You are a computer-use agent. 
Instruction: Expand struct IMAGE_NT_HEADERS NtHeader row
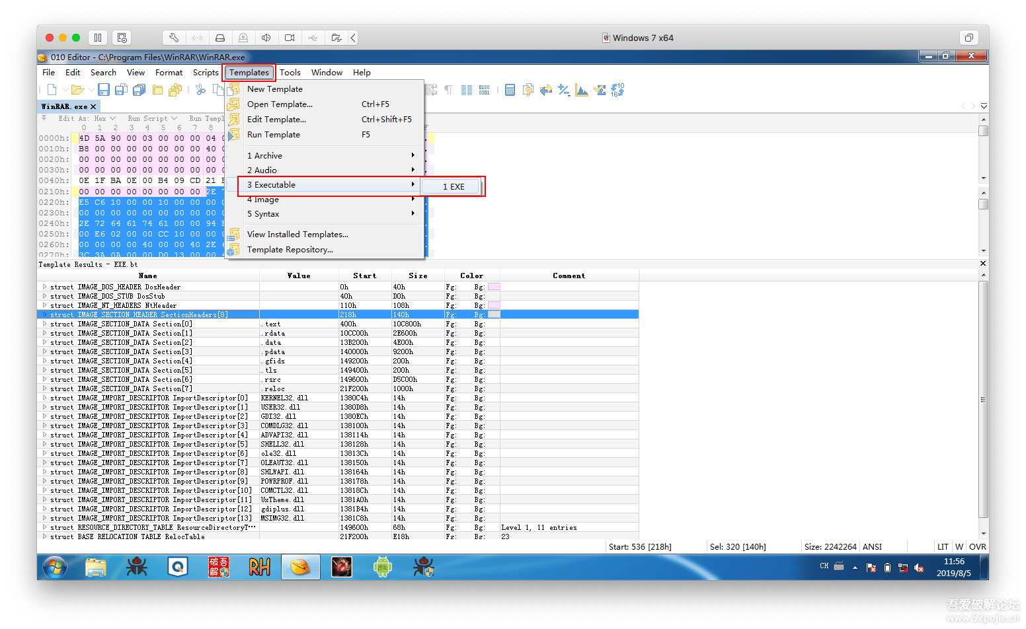tap(44, 305)
